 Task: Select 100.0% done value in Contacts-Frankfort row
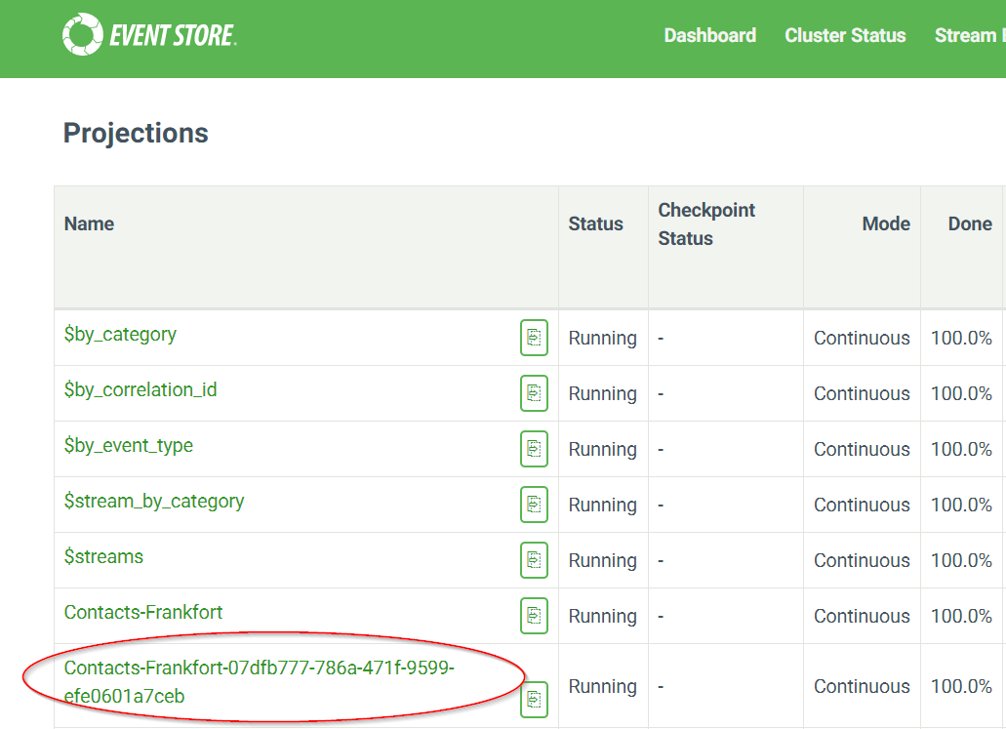click(x=961, y=616)
